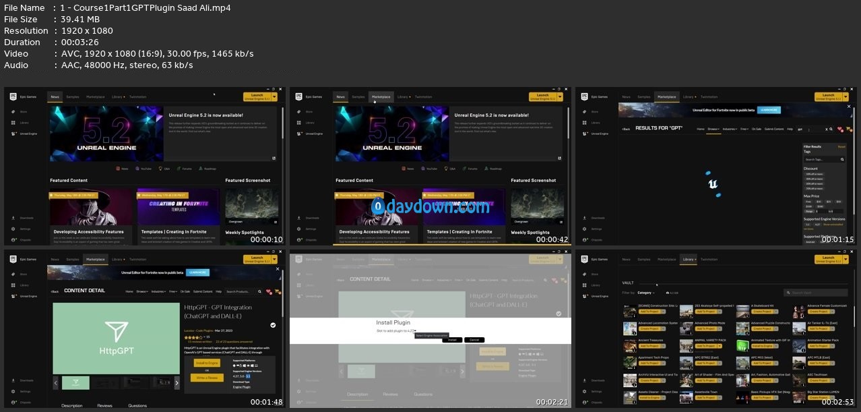The image size is (861, 412).
Task: Click first HttpGPT thumbnail in 00:01:48 gallery
Action: (x=75, y=382)
